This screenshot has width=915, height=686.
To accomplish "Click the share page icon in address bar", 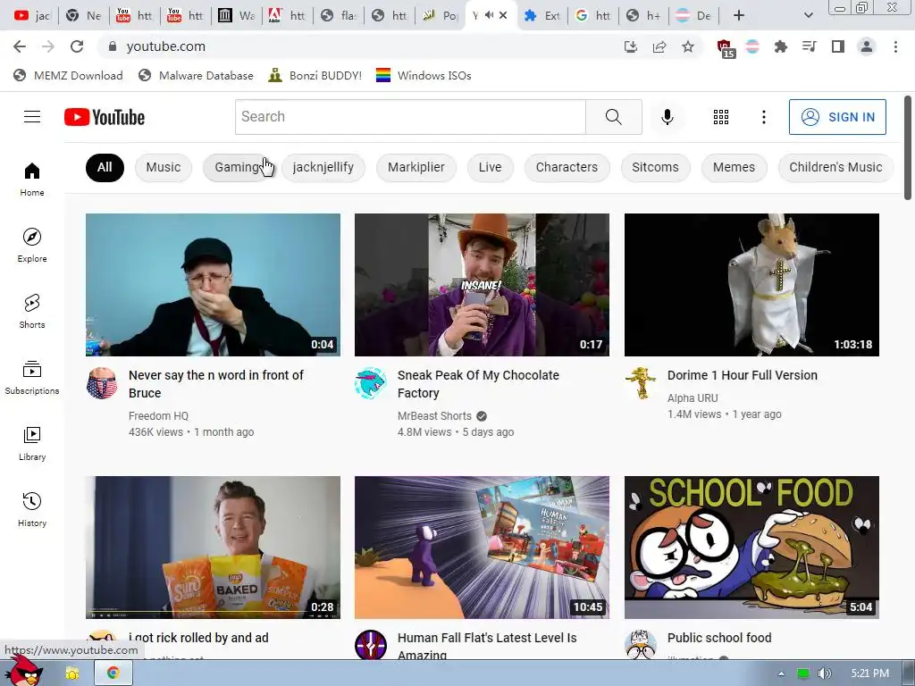I will pos(659,46).
